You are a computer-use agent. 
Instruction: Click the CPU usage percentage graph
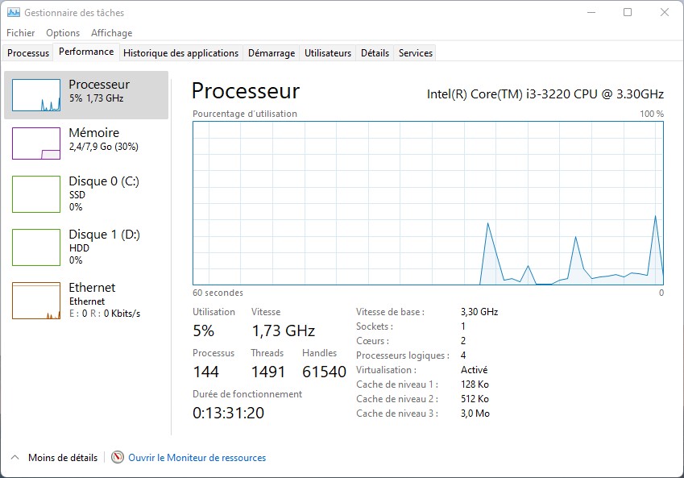point(428,202)
